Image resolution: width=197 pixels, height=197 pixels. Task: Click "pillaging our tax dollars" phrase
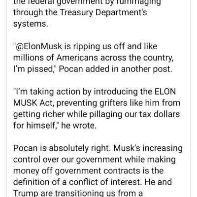pyautogui.click(x=134, y=114)
